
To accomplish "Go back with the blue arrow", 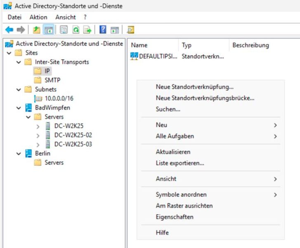I will [9, 30].
